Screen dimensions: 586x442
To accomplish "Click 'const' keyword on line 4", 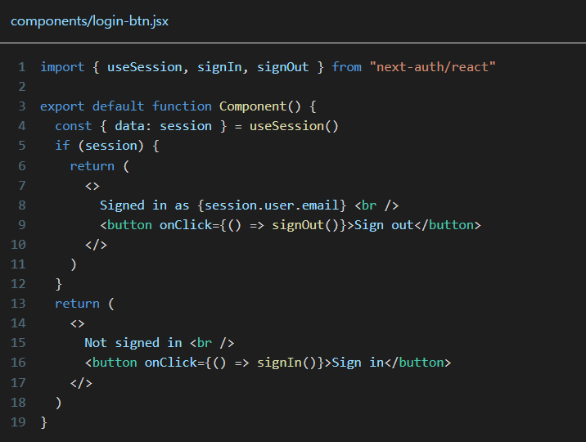I will pos(74,126).
